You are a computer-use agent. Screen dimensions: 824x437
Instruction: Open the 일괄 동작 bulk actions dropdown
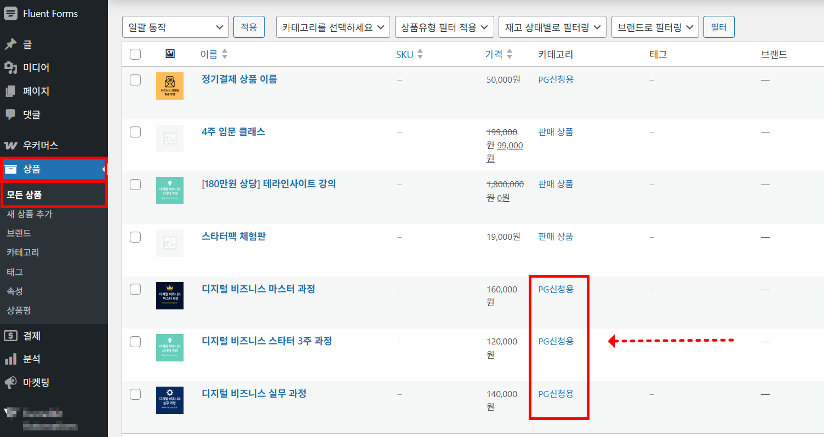pyautogui.click(x=175, y=26)
